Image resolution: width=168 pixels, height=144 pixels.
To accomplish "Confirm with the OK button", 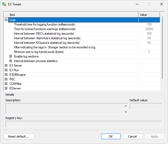I will click(111, 136).
